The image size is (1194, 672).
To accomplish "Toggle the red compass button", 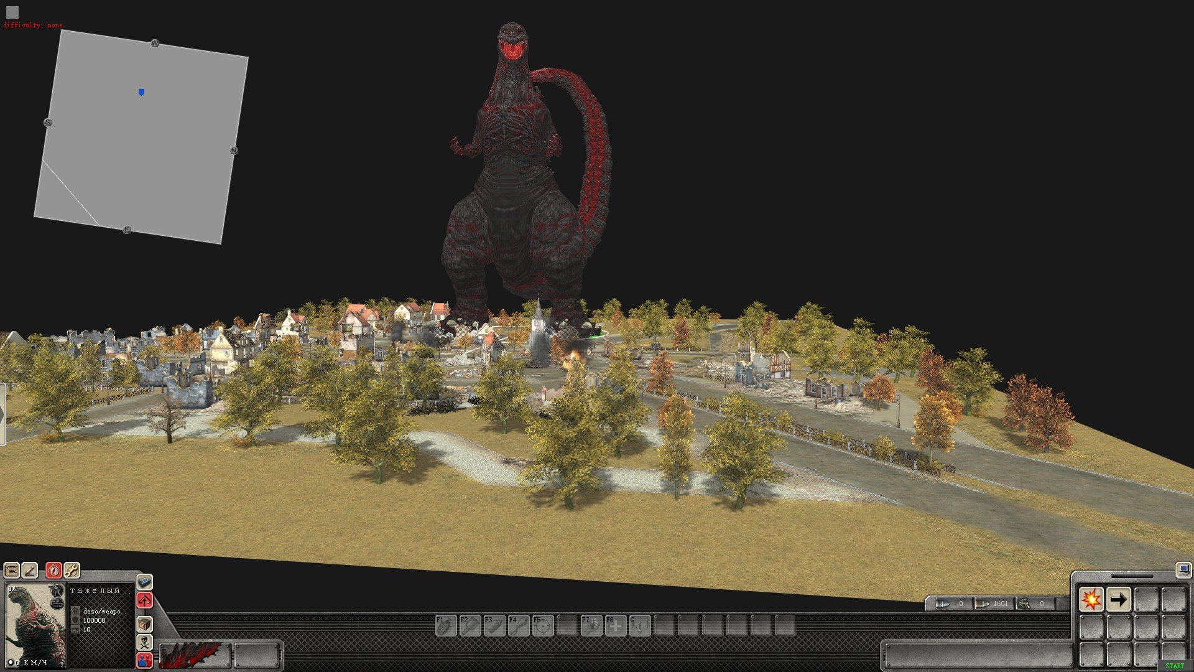I will click(x=54, y=570).
